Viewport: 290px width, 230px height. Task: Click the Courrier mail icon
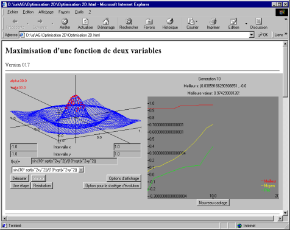[x=191, y=21]
